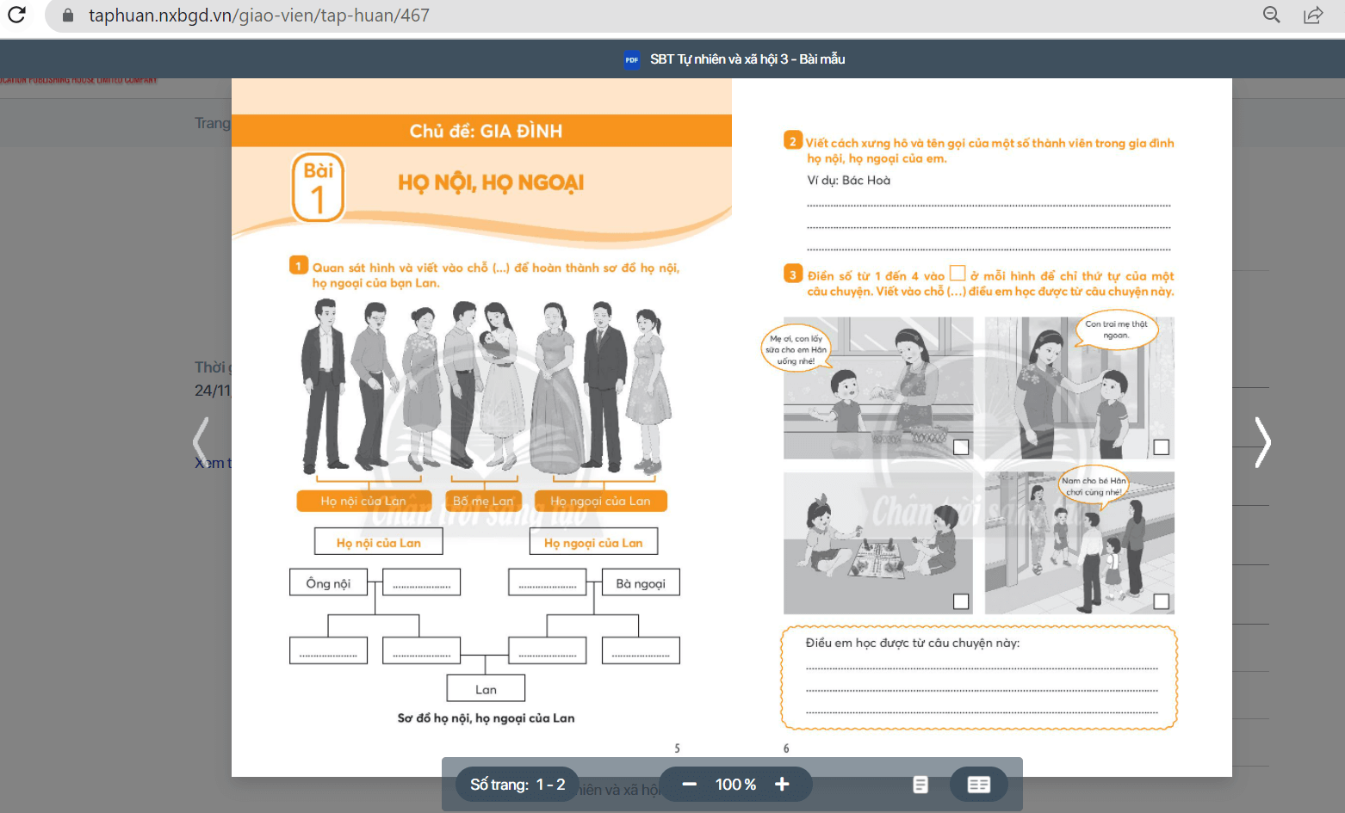Click the address bar URL taphuan.nxbgd.vn

coord(259,15)
